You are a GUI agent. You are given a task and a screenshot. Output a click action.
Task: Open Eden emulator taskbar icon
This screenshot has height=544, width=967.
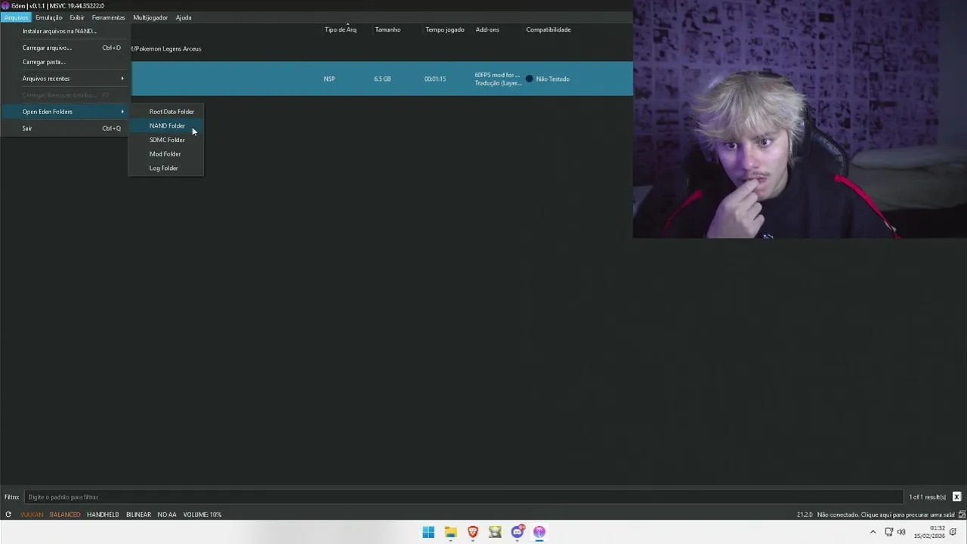coord(539,532)
